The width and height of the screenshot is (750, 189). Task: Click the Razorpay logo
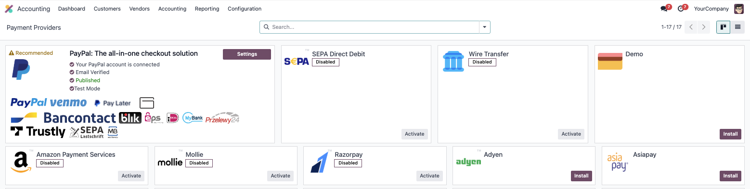[x=319, y=162]
